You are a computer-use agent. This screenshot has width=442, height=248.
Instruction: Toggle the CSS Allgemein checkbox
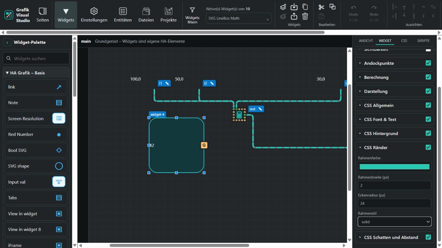[x=428, y=105]
